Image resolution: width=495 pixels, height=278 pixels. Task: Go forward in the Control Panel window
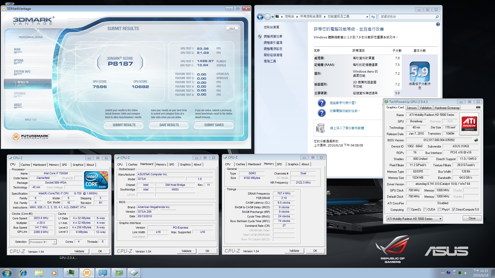coord(268,17)
